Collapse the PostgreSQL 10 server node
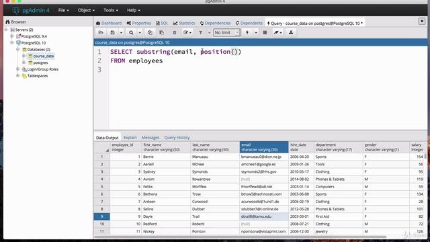The height and width of the screenshot is (242, 430). 12,42
